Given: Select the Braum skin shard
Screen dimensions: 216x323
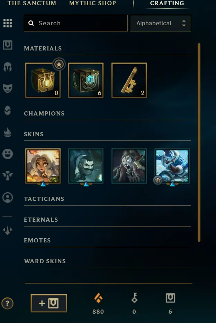Looking at the screenshot, I should pyautogui.click(x=86, y=166).
